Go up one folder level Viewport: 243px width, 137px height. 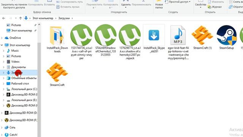click(21, 18)
